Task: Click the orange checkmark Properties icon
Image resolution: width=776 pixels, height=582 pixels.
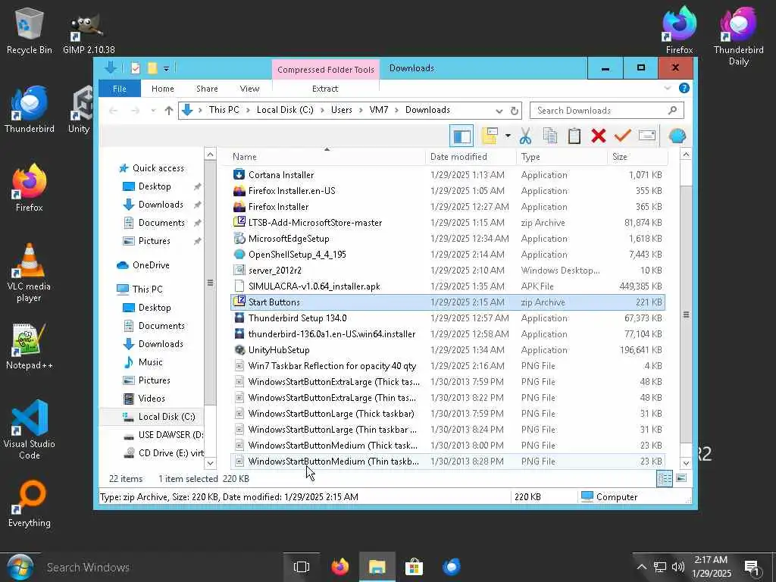Action: click(x=623, y=136)
